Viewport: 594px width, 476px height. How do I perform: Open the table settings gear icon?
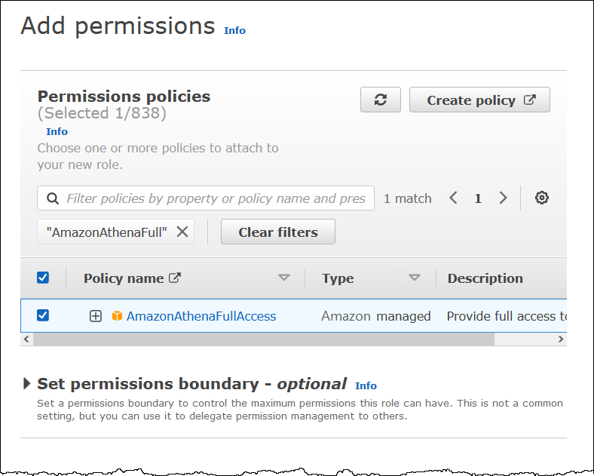tap(542, 198)
